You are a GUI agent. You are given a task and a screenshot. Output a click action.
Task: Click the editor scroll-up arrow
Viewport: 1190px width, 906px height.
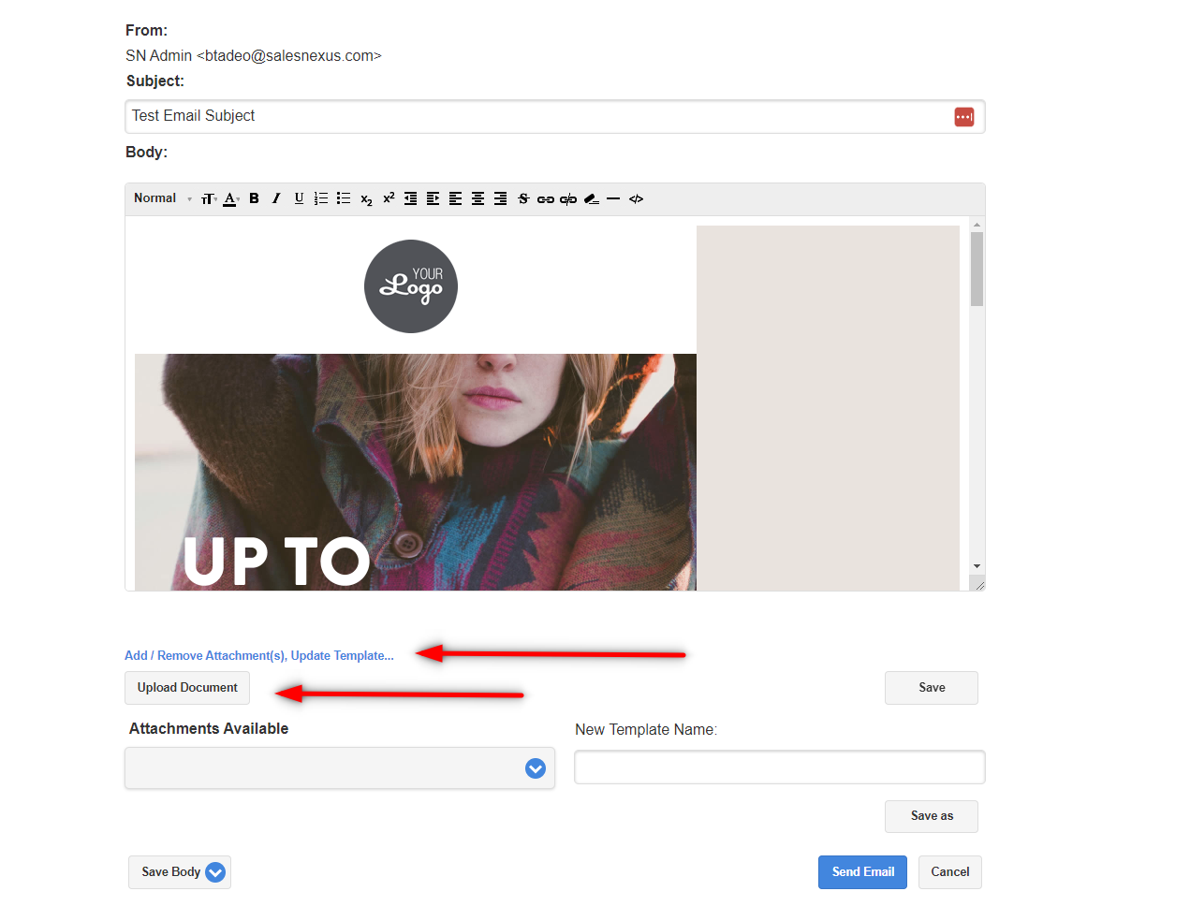(977, 225)
